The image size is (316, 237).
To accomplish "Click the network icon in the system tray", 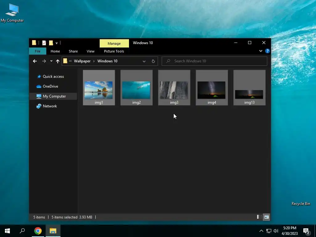I will tap(269, 231).
